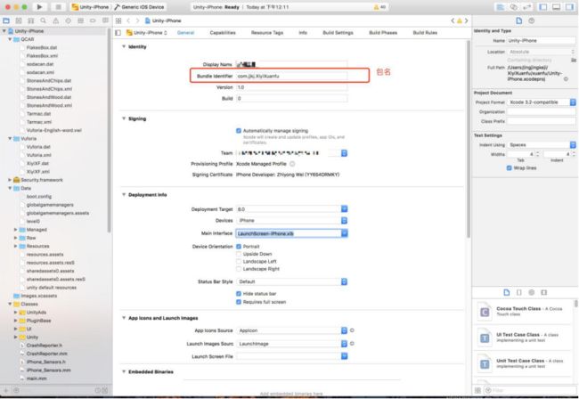Open the Unity-iPhone target selector

point(147,32)
